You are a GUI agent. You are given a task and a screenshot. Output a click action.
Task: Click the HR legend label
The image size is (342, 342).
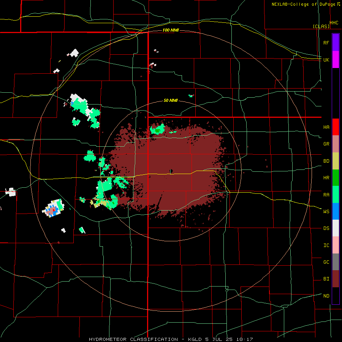tap(326, 178)
